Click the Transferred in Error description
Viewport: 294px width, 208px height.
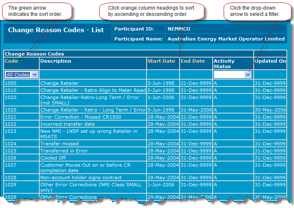pyautogui.click(x=64, y=150)
